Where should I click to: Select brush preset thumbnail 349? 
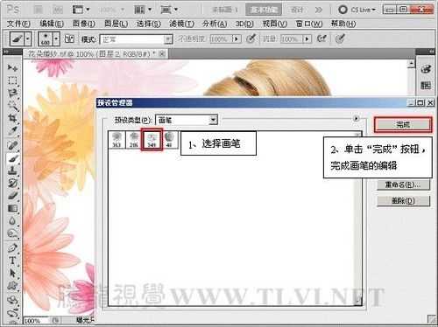pyautogui.click(x=152, y=140)
